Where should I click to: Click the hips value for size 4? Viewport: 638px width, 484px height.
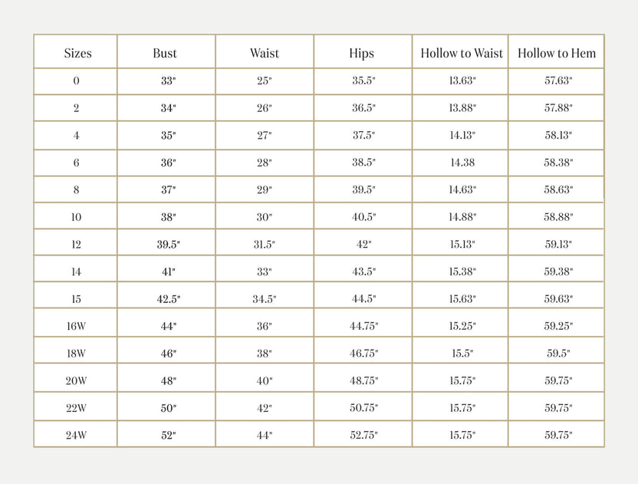(363, 135)
